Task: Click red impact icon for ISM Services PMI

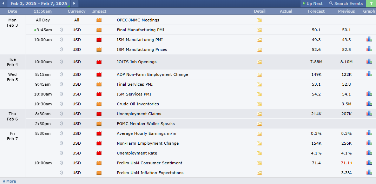Action: click(x=99, y=94)
